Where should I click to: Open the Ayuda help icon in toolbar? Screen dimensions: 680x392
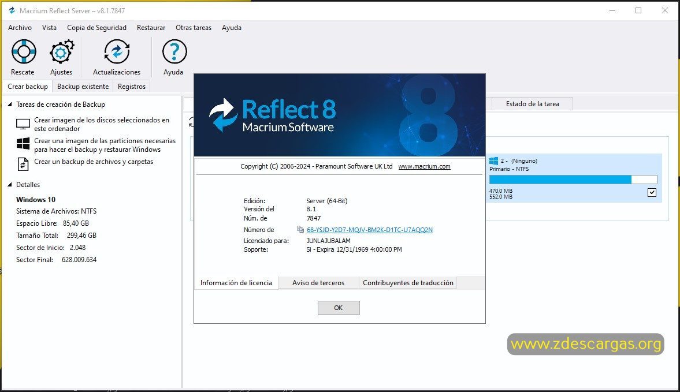[174, 57]
